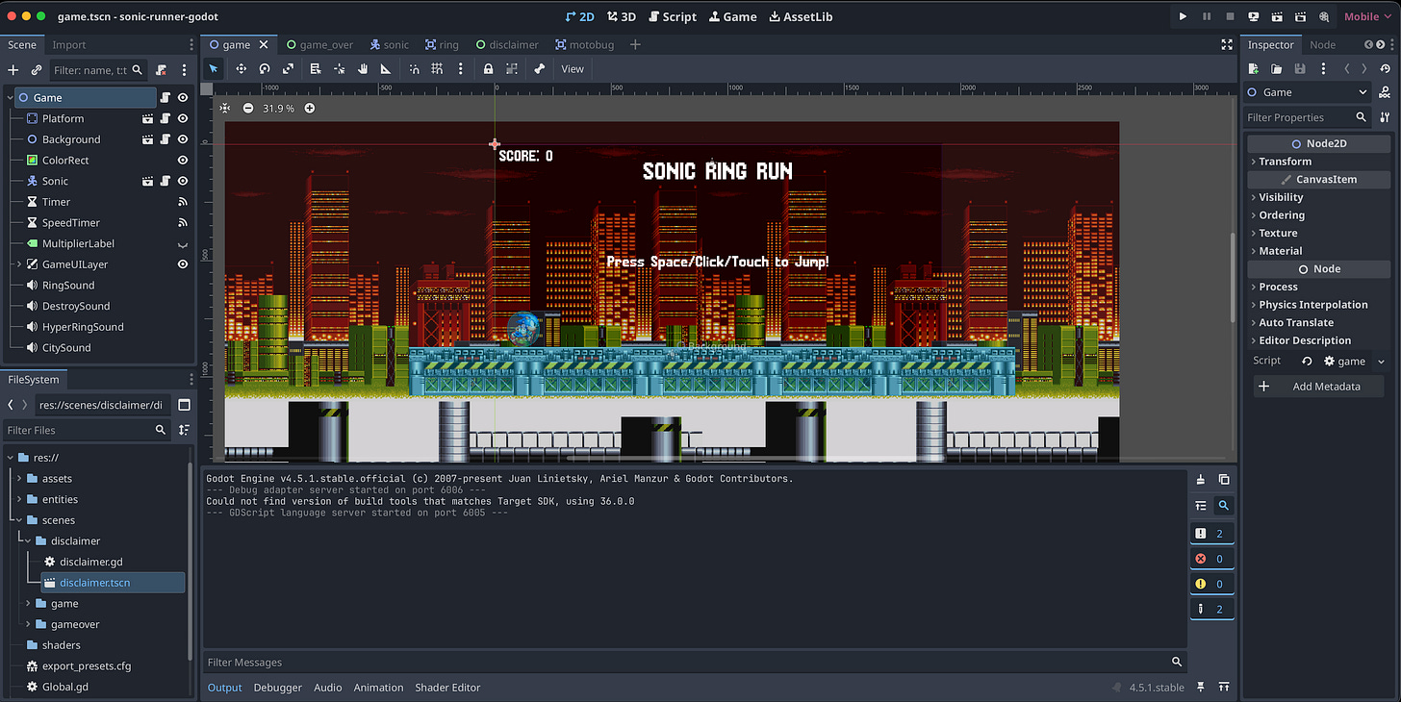Screen dimensions: 1401x702
Task: Open the Debugger bottom panel
Action: [278, 688]
